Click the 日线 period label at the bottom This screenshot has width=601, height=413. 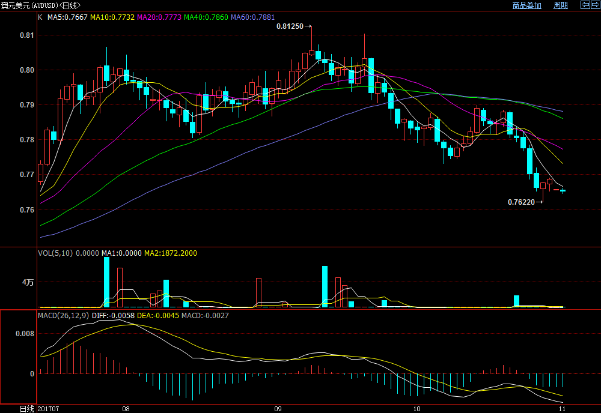pyautogui.click(x=27, y=409)
